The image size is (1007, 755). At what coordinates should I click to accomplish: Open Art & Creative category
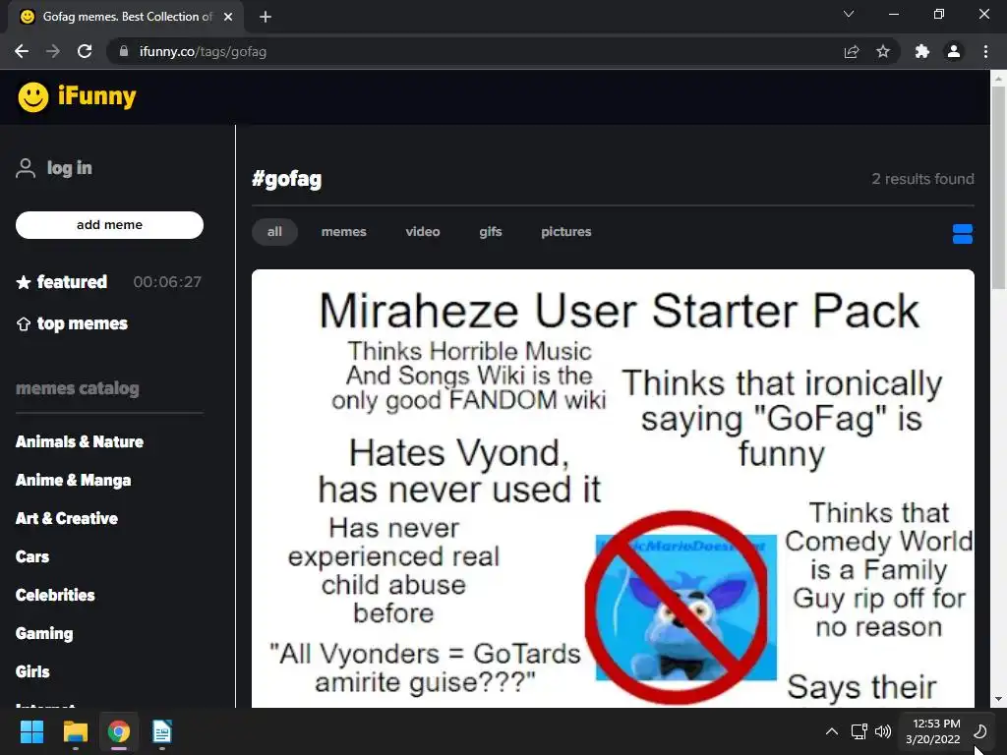click(x=66, y=518)
